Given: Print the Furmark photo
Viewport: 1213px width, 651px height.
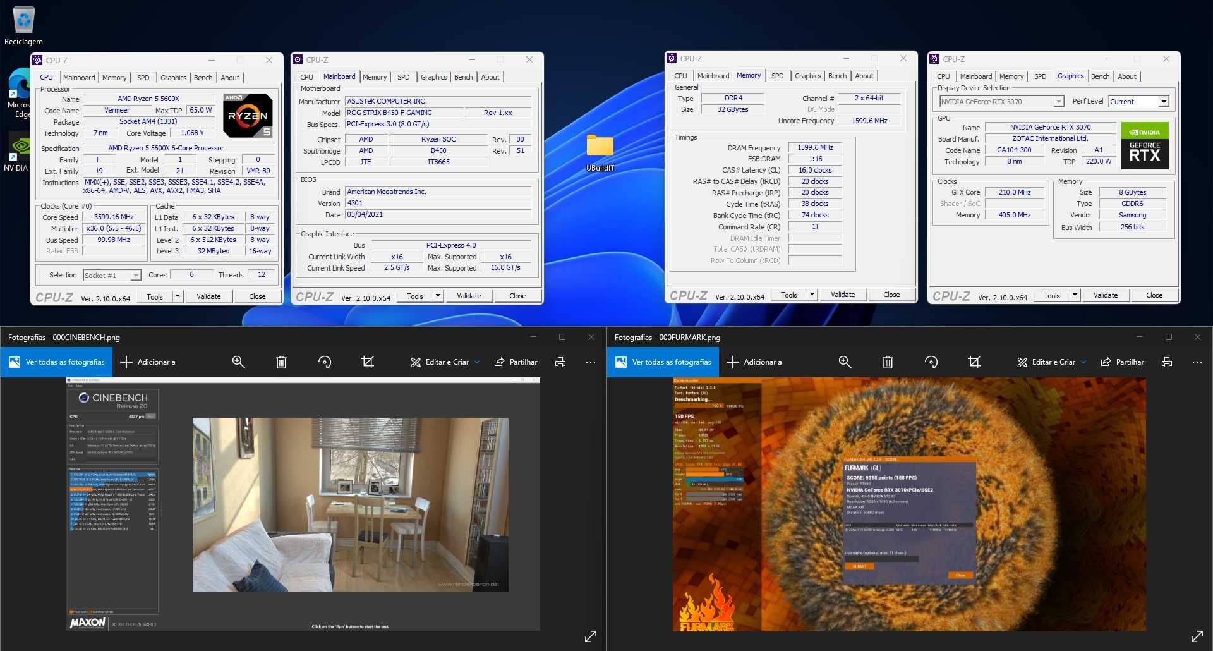Looking at the screenshot, I should tap(1167, 362).
